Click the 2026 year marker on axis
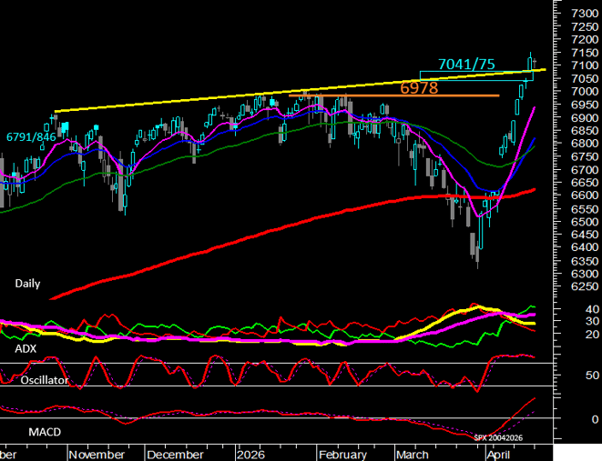 pyautogui.click(x=249, y=454)
